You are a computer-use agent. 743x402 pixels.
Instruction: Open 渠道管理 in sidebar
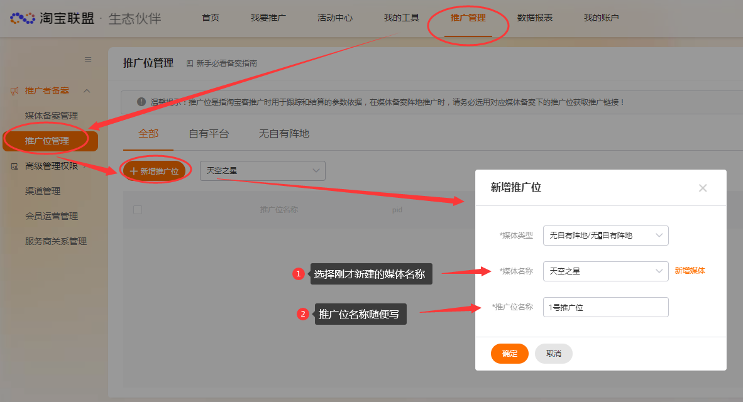click(43, 192)
